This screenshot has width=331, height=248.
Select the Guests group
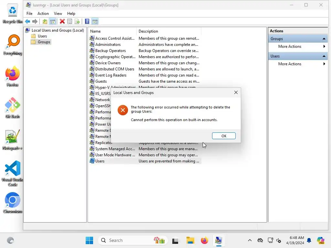pyautogui.click(x=145, y=81)
